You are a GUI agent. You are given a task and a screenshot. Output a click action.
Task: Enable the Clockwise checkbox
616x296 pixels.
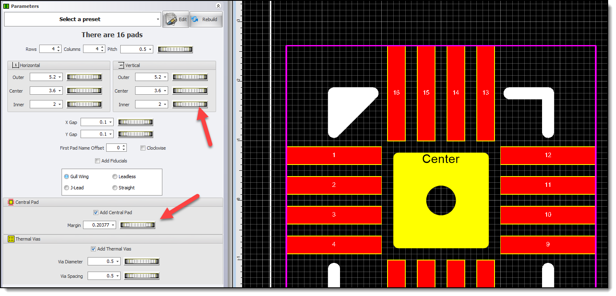coord(143,148)
